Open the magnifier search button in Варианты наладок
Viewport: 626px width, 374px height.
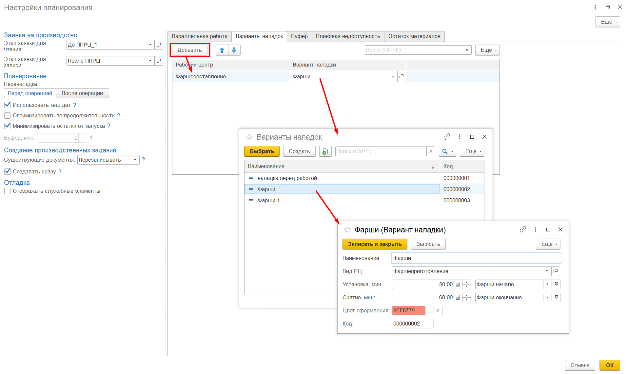tap(447, 151)
